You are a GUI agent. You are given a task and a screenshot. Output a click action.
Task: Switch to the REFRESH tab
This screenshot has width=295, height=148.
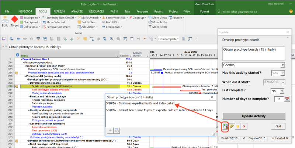59,11
